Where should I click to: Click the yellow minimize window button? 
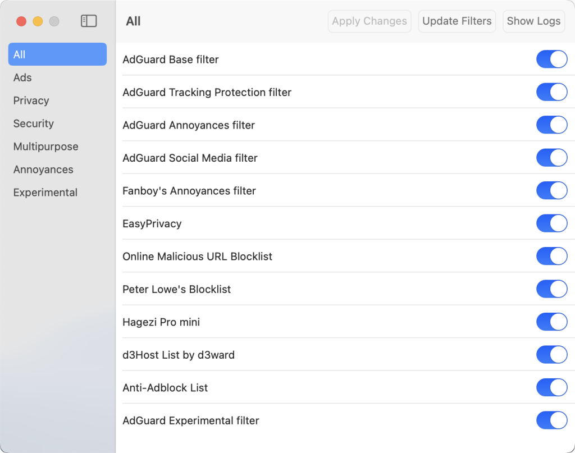(x=38, y=21)
